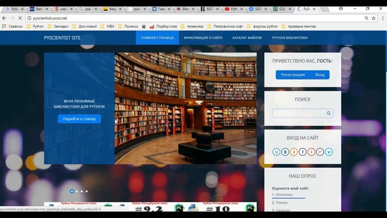The height and width of the screenshot is (218, 387).
Task: Sign in with the uID icon
Action: (x=276, y=152)
